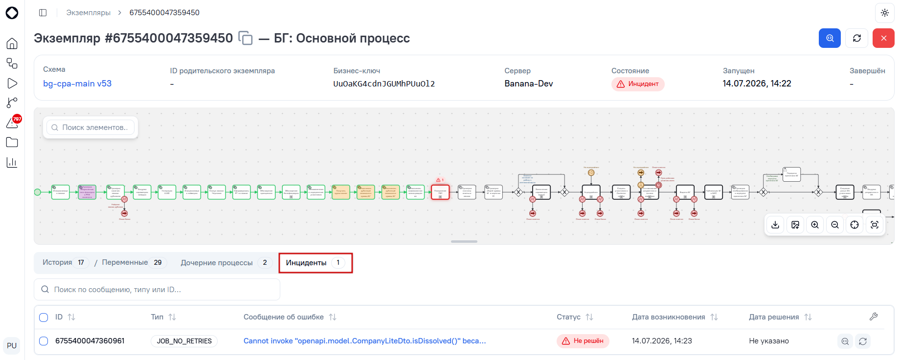Click the server name Banana-Dev
The height and width of the screenshot is (360, 900).
(x=529, y=84)
